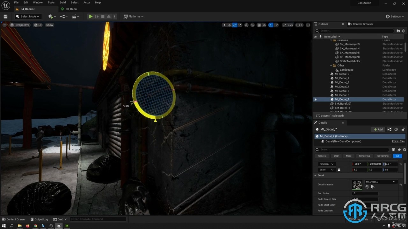The width and height of the screenshot is (408, 229).
Task: Click the Decal Material thumbnail
Action: [357, 185]
